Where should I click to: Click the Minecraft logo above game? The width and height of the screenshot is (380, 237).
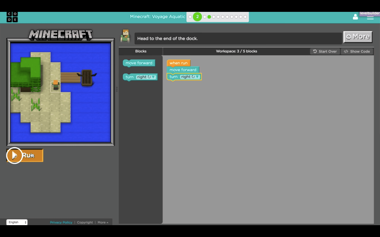pyautogui.click(x=61, y=34)
